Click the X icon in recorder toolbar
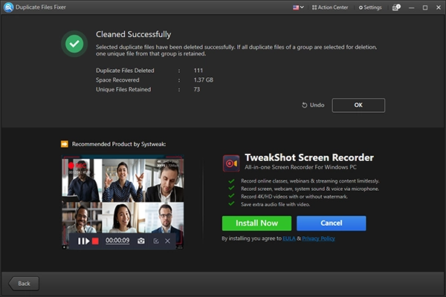The image size is (446, 297). (x=167, y=241)
